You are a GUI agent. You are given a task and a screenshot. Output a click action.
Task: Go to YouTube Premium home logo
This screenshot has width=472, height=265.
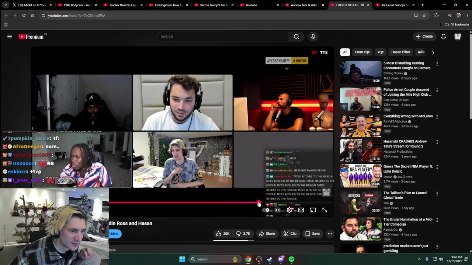(31, 36)
